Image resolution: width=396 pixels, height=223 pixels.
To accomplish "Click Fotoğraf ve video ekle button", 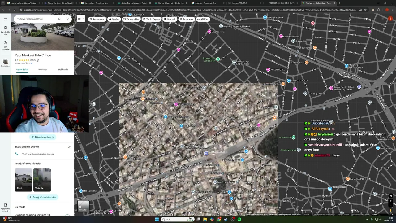I will [x=42, y=197].
